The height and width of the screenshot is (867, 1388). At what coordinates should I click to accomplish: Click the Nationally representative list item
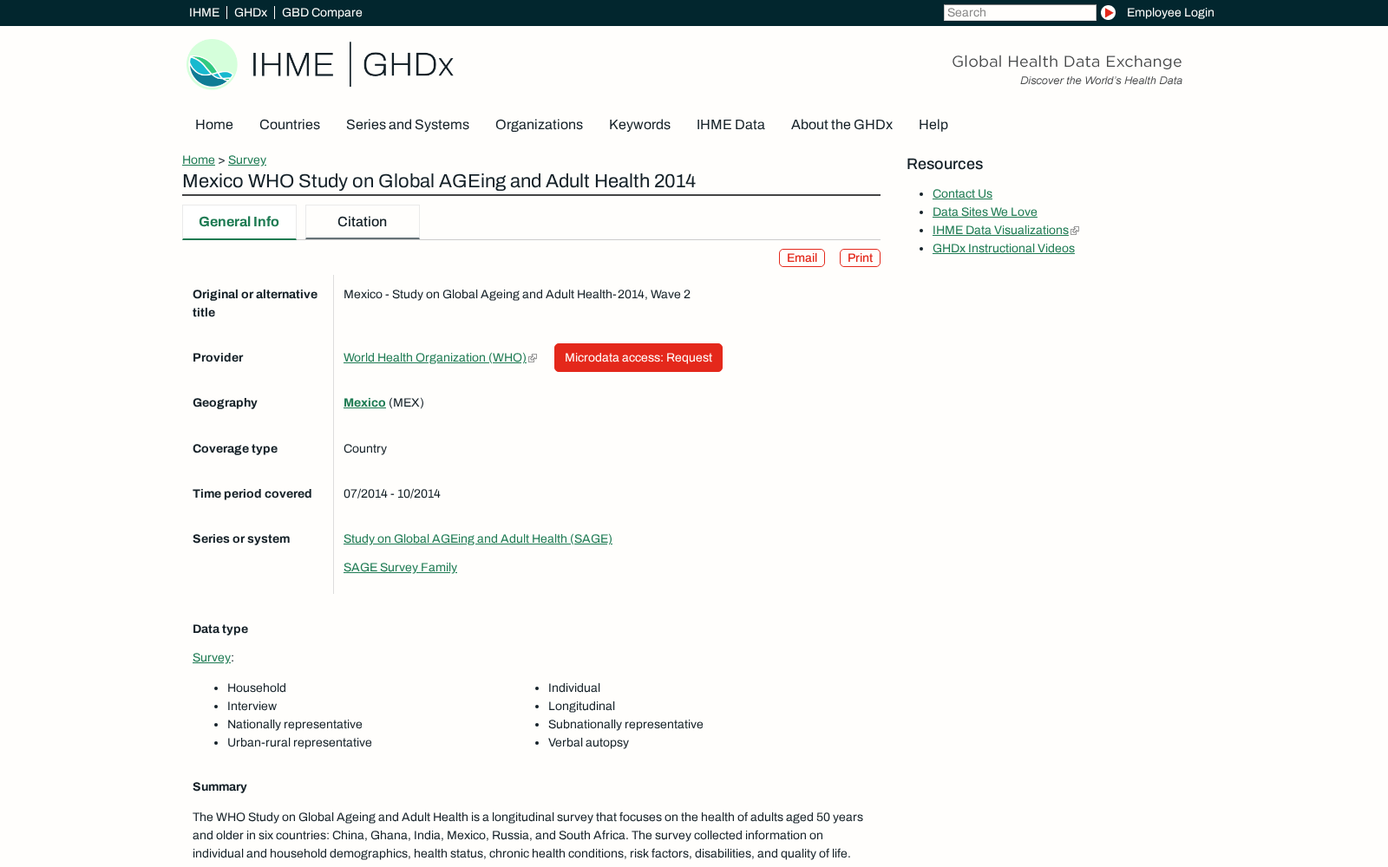(295, 724)
